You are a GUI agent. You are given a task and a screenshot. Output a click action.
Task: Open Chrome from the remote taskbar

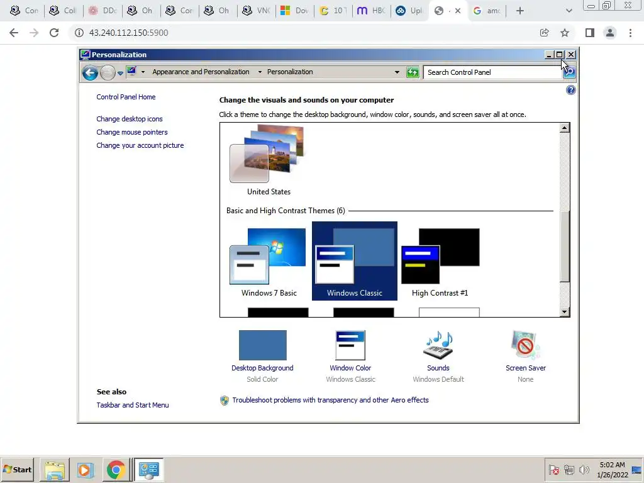click(116, 470)
